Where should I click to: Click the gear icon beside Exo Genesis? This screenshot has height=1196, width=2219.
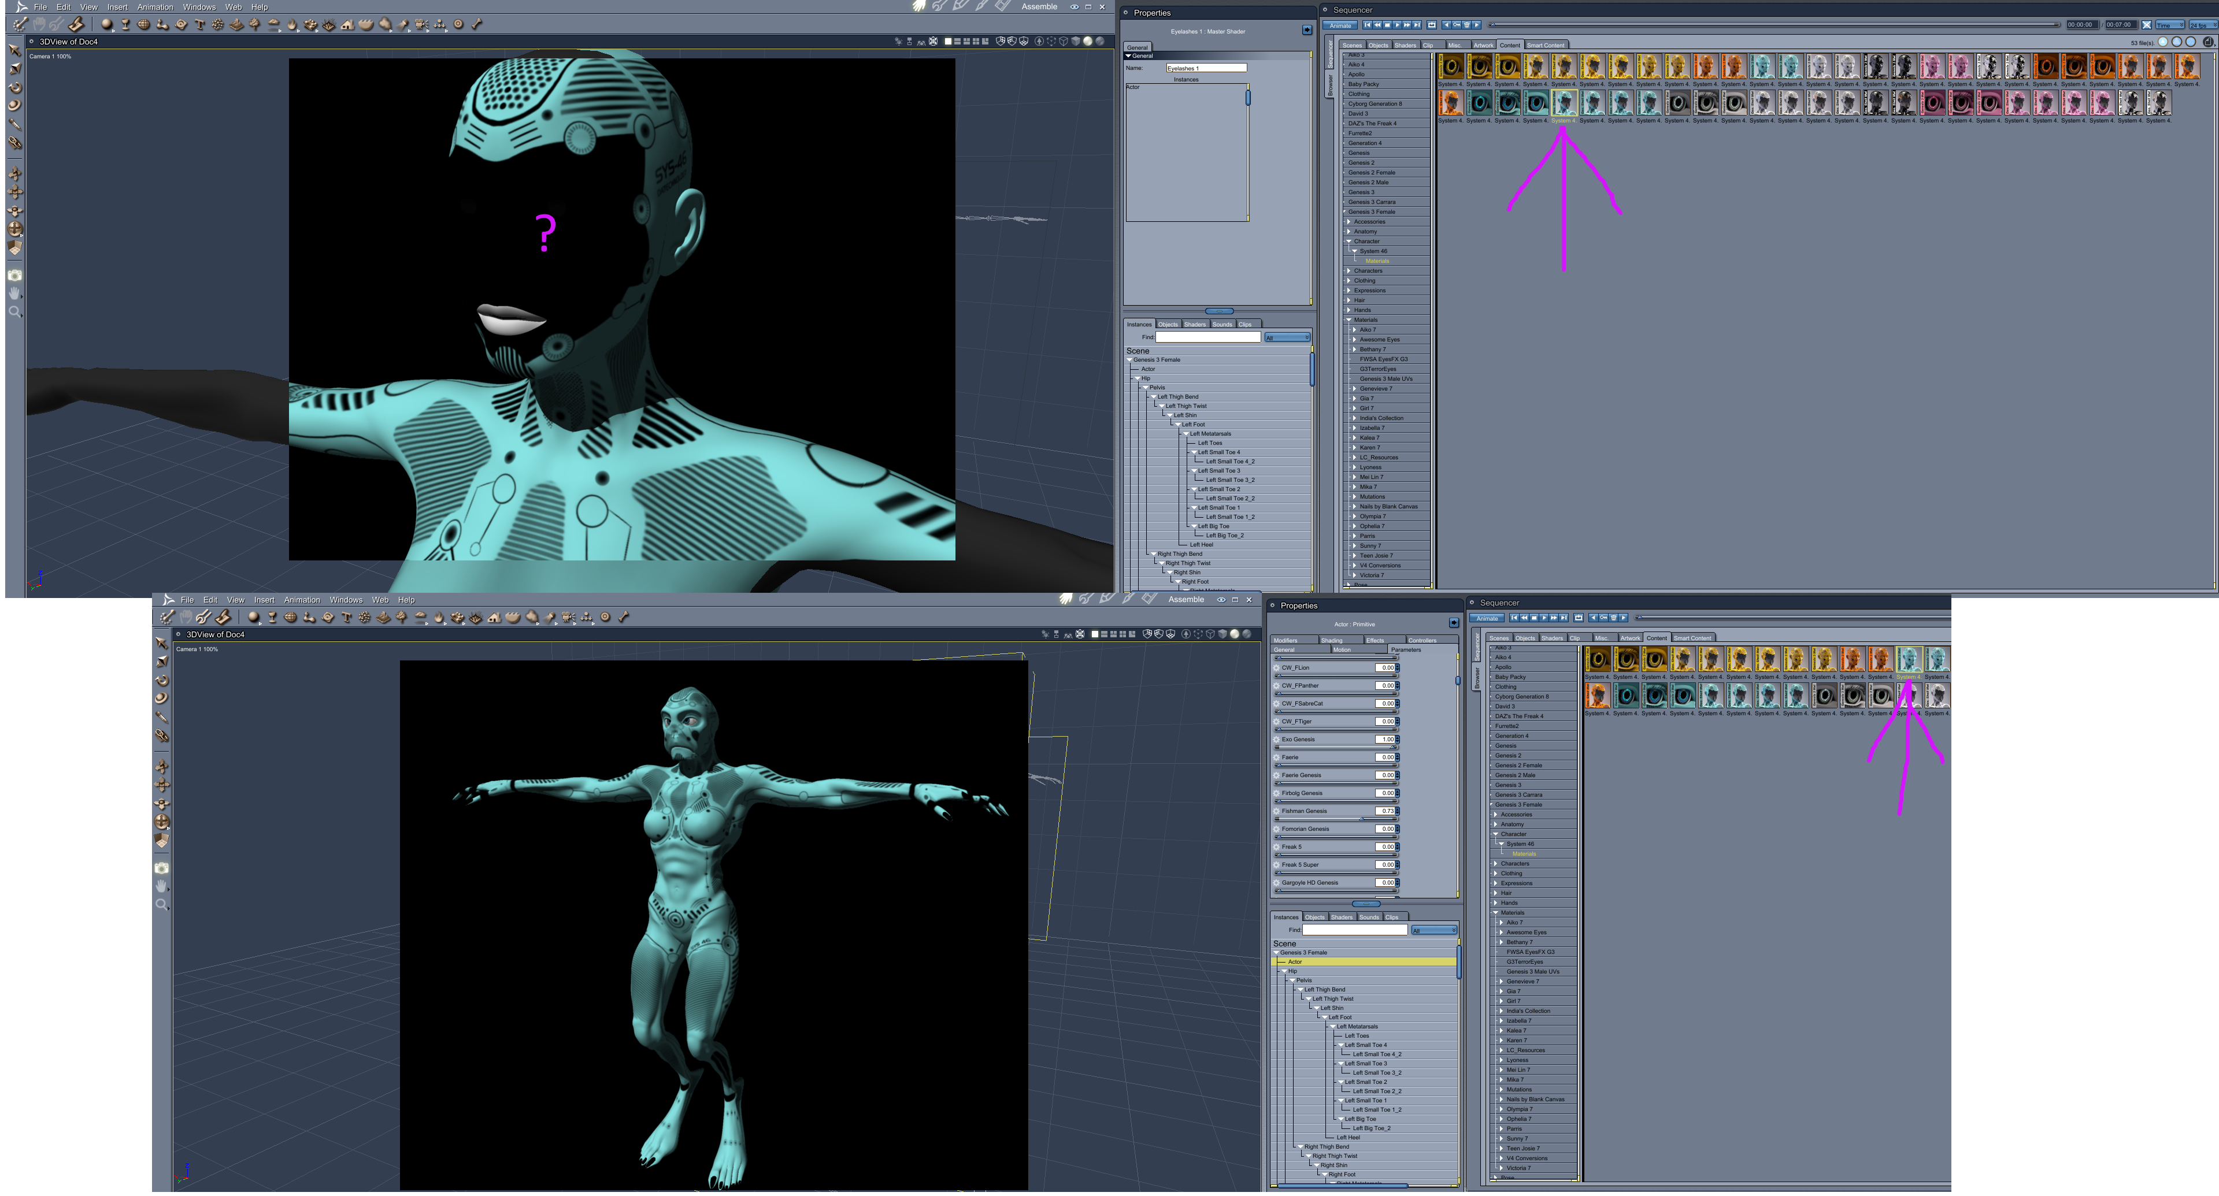[x=1277, y=740]
